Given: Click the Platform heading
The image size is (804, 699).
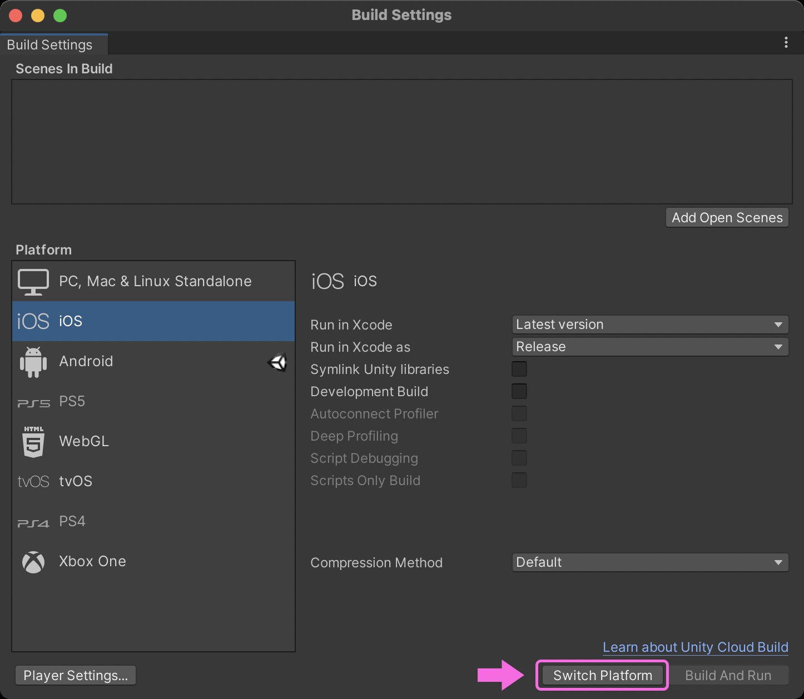Looking at the screenshot, I should click(43, 250).
